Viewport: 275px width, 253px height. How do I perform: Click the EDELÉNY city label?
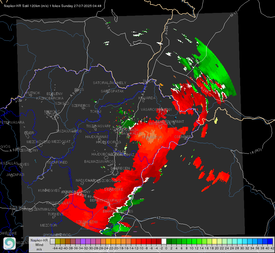[x=54, y=94]
